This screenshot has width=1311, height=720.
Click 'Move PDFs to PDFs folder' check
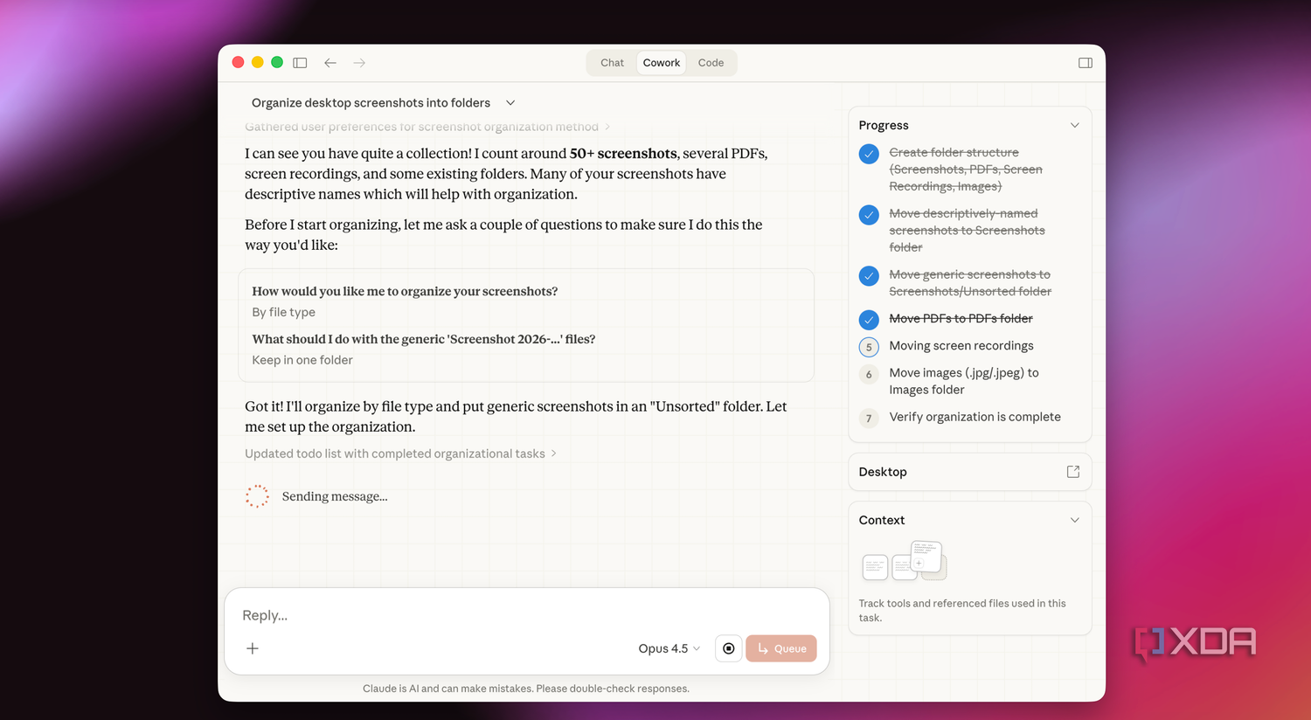click(x=869, y=320)
